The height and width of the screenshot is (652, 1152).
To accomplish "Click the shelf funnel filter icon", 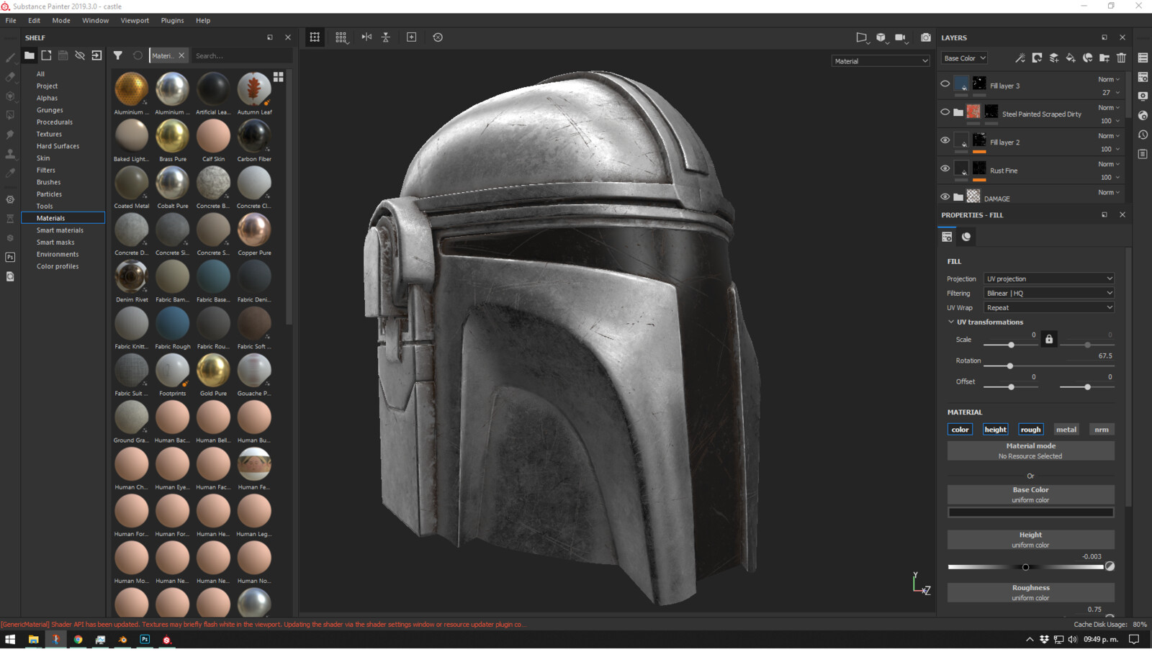I will click(118, 55).
